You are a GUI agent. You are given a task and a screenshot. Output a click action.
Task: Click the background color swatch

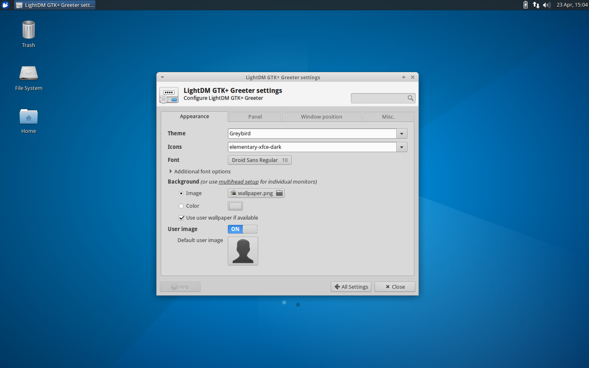235,206
